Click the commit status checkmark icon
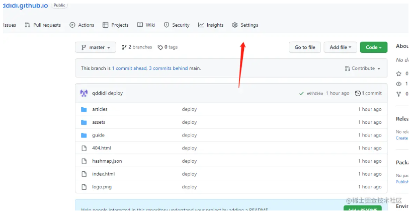This screenshot has height=212, width=412. point(301,93)
